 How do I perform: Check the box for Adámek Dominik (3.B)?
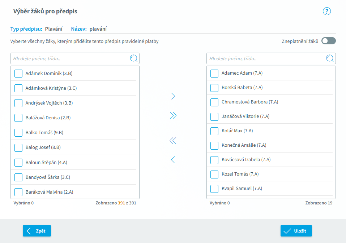pos(18,74)
